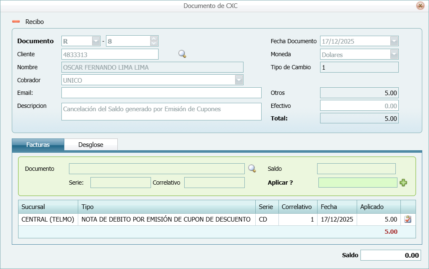Collapse the Recibo section with the minus icon
The width and height of the screenshot is (429, 269).
[x=17, y=21]
